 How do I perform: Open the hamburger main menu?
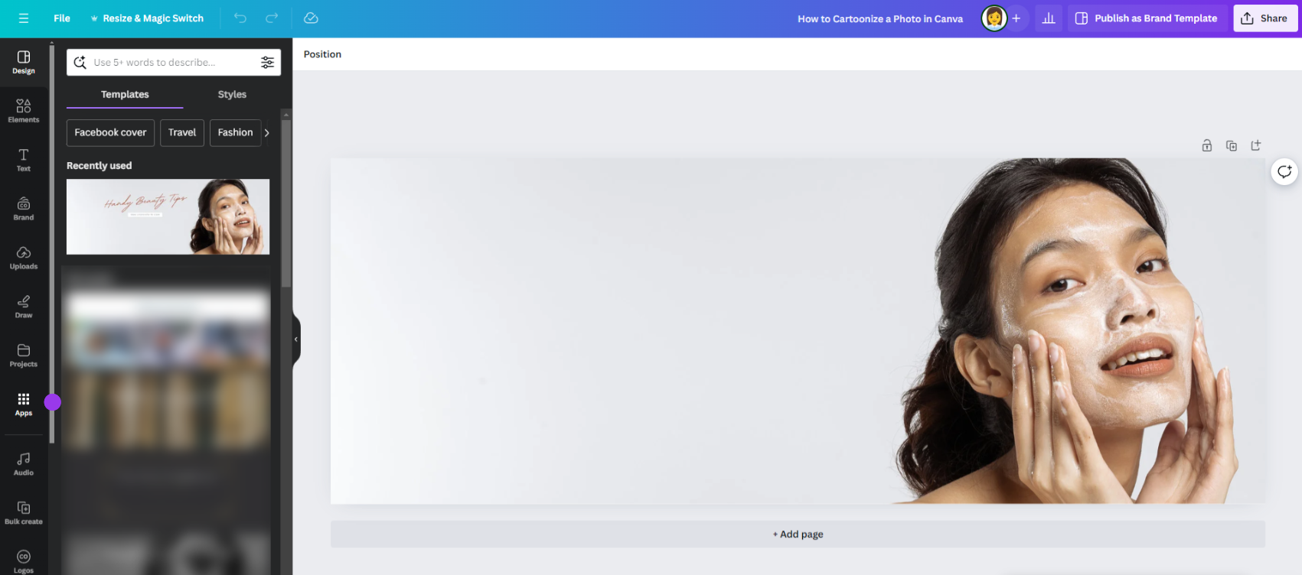(x=24, y=18)
